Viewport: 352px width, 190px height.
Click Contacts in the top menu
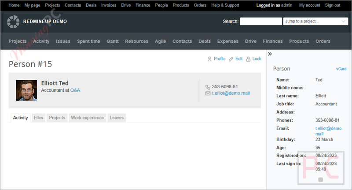tap(73, 5)
